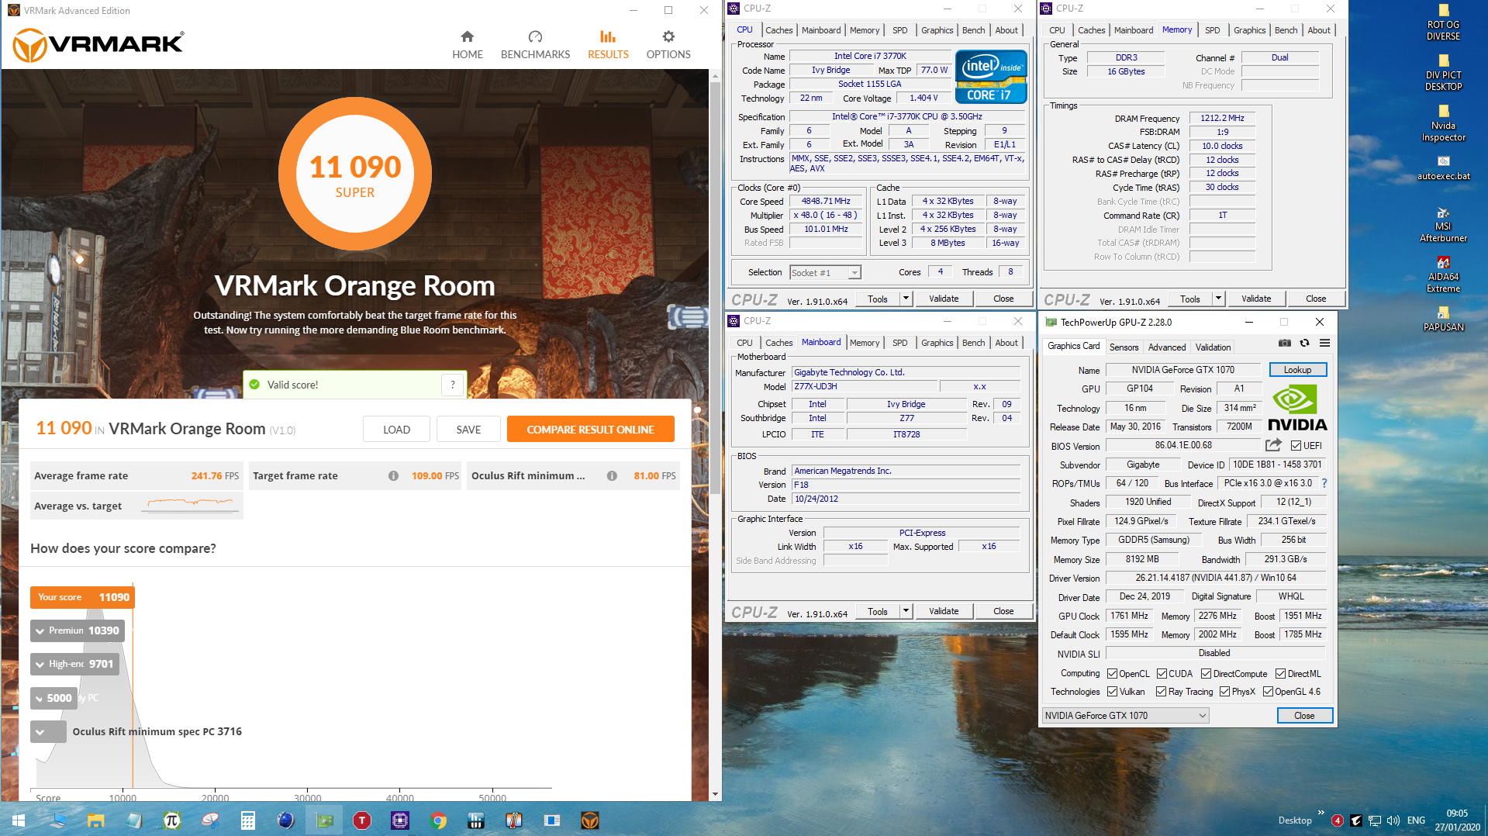
Task: Toggle UEFI checkbox in GPU-Z
Action: [1296, 446]
